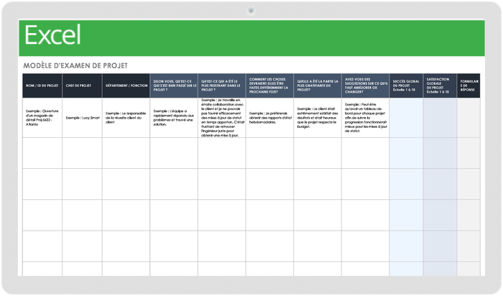Click the 'responsable de la réussite client' cell

pyautogui.click(x=126, y=116)
